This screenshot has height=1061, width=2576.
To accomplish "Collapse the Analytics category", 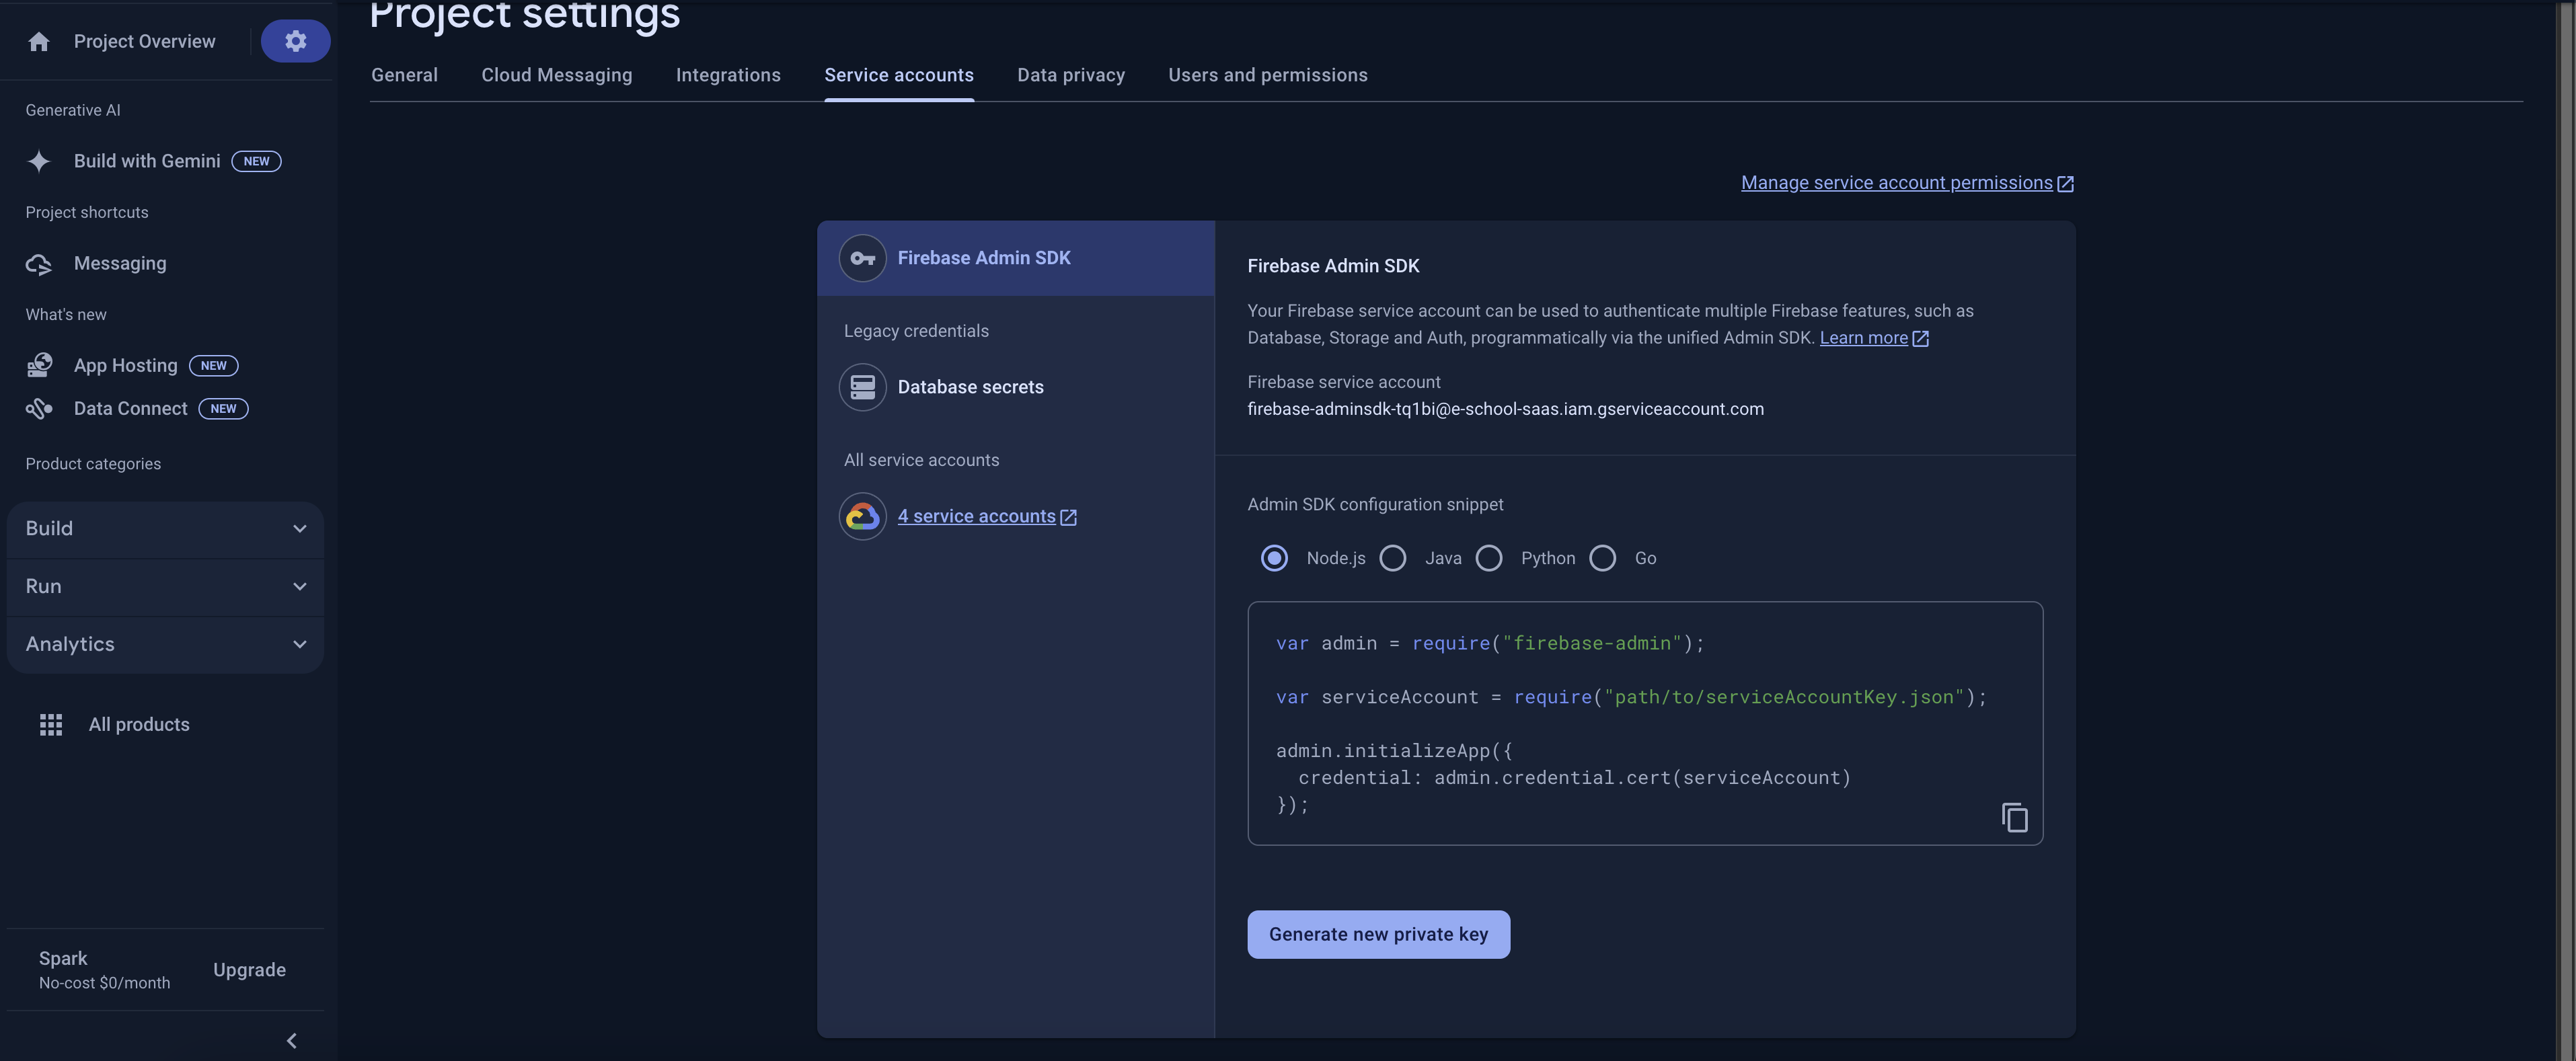I will click(x=300, y=644).
